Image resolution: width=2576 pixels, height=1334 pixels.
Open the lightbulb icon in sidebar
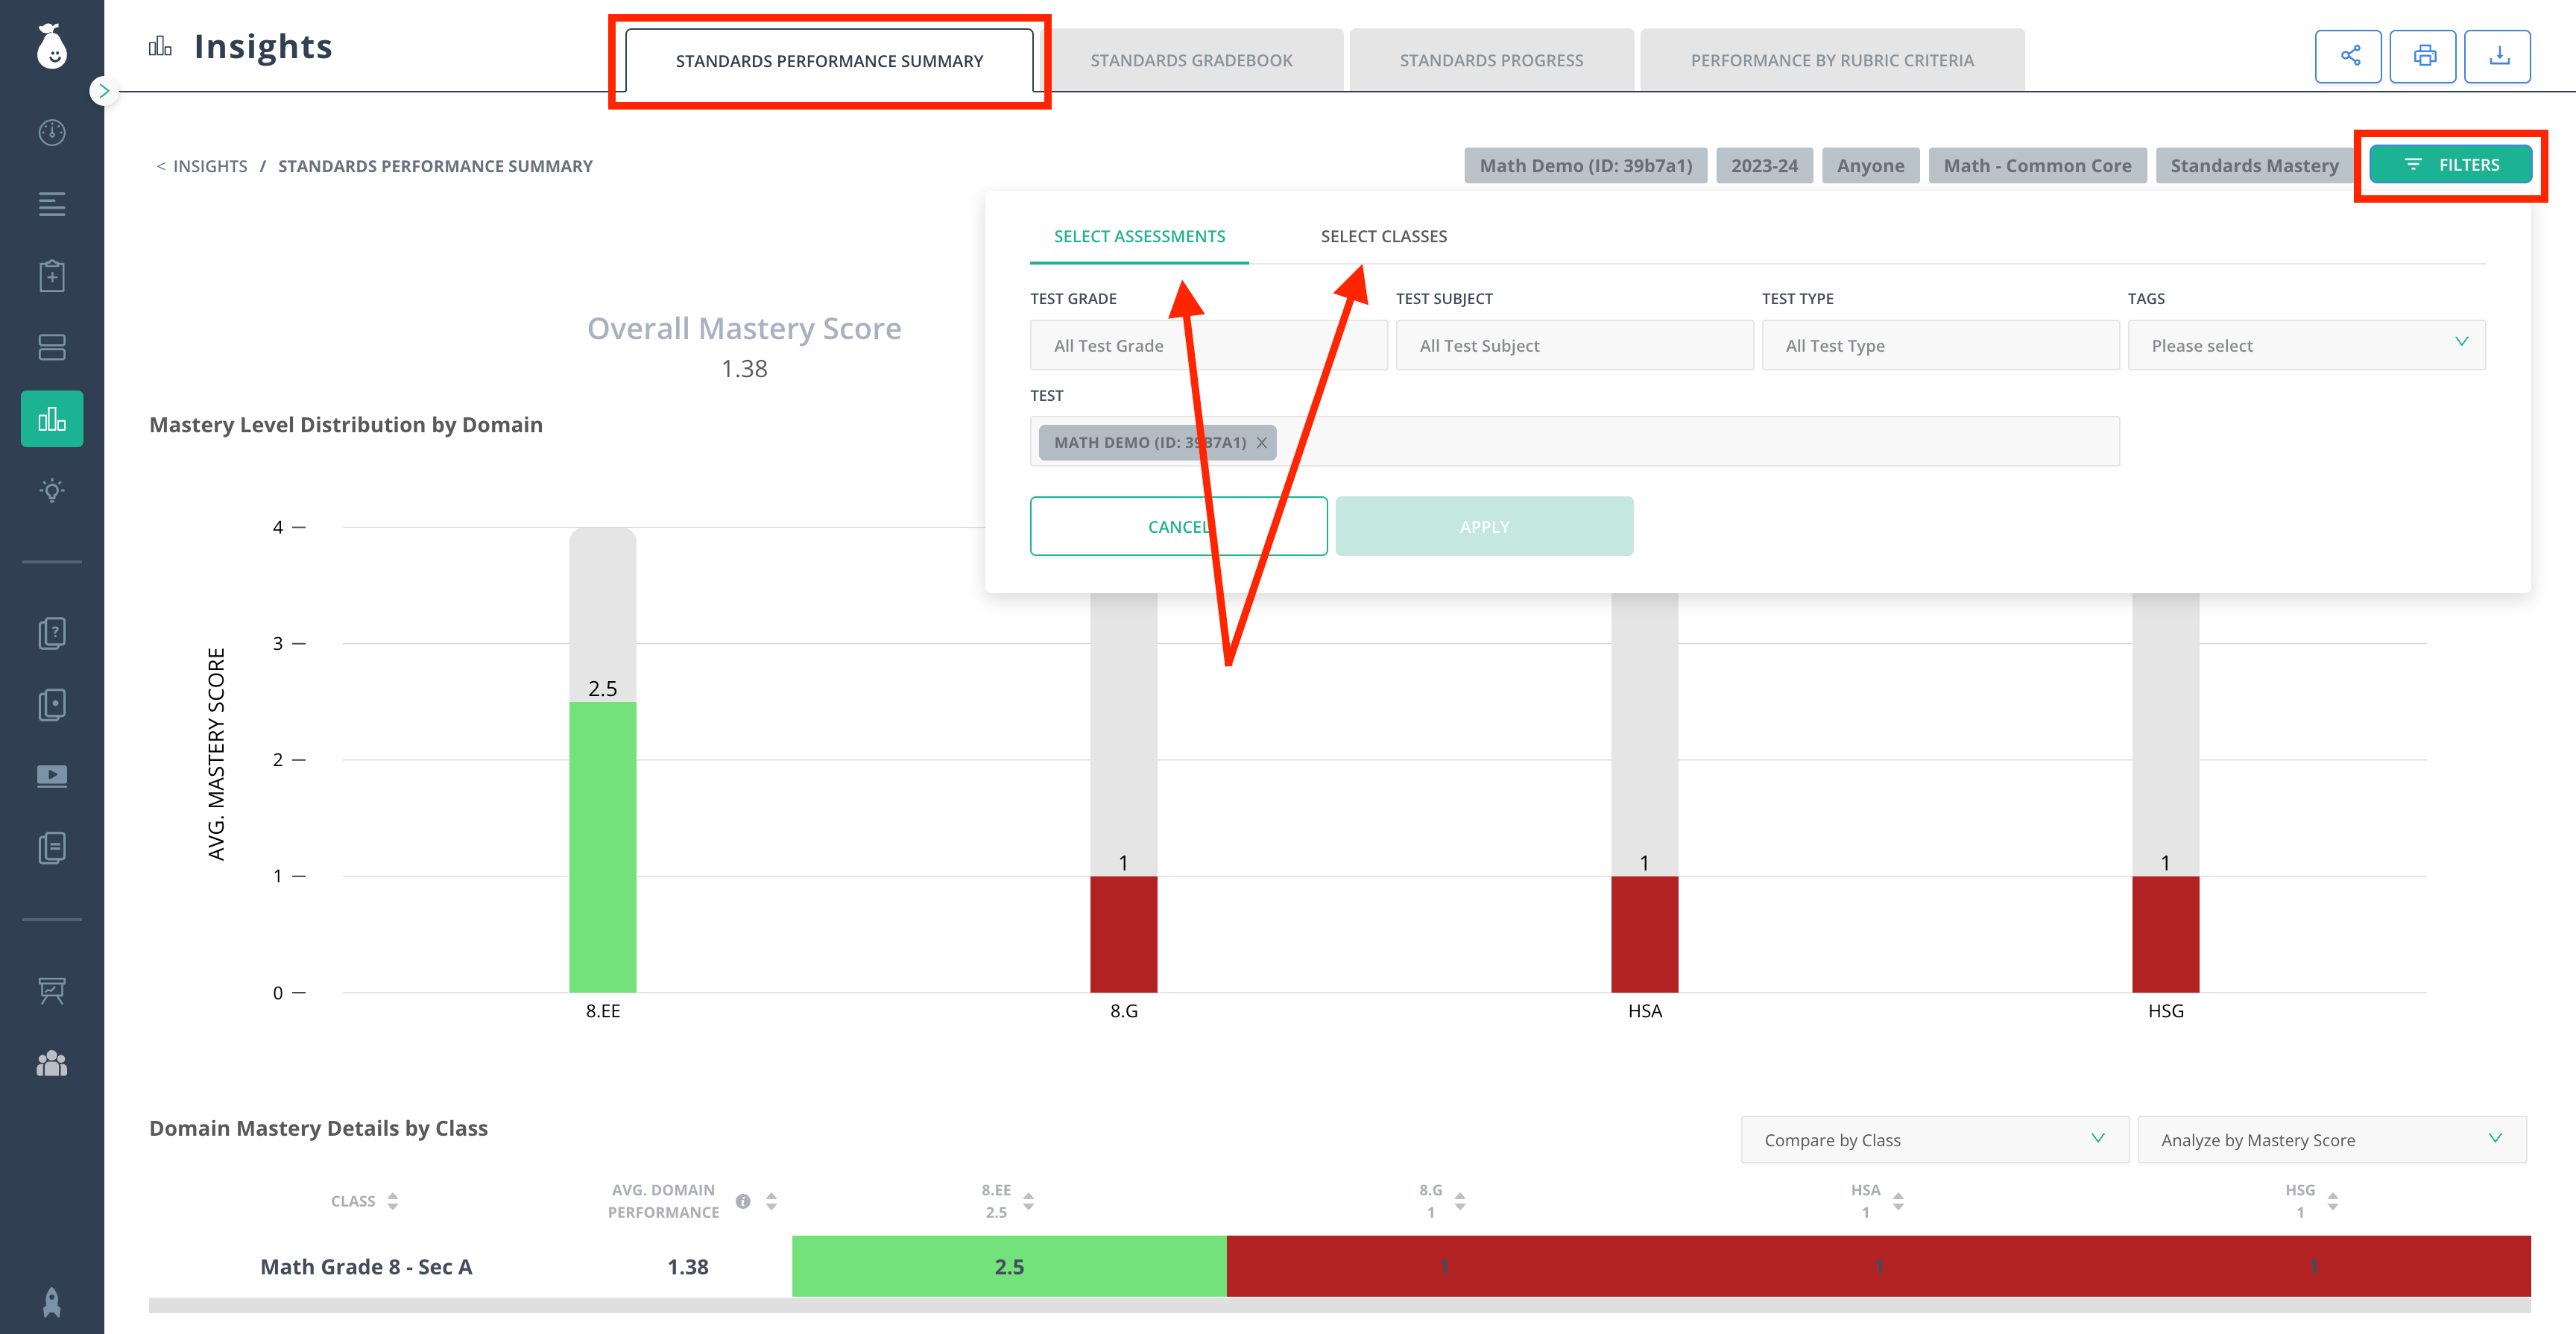(x=52, y=490)
